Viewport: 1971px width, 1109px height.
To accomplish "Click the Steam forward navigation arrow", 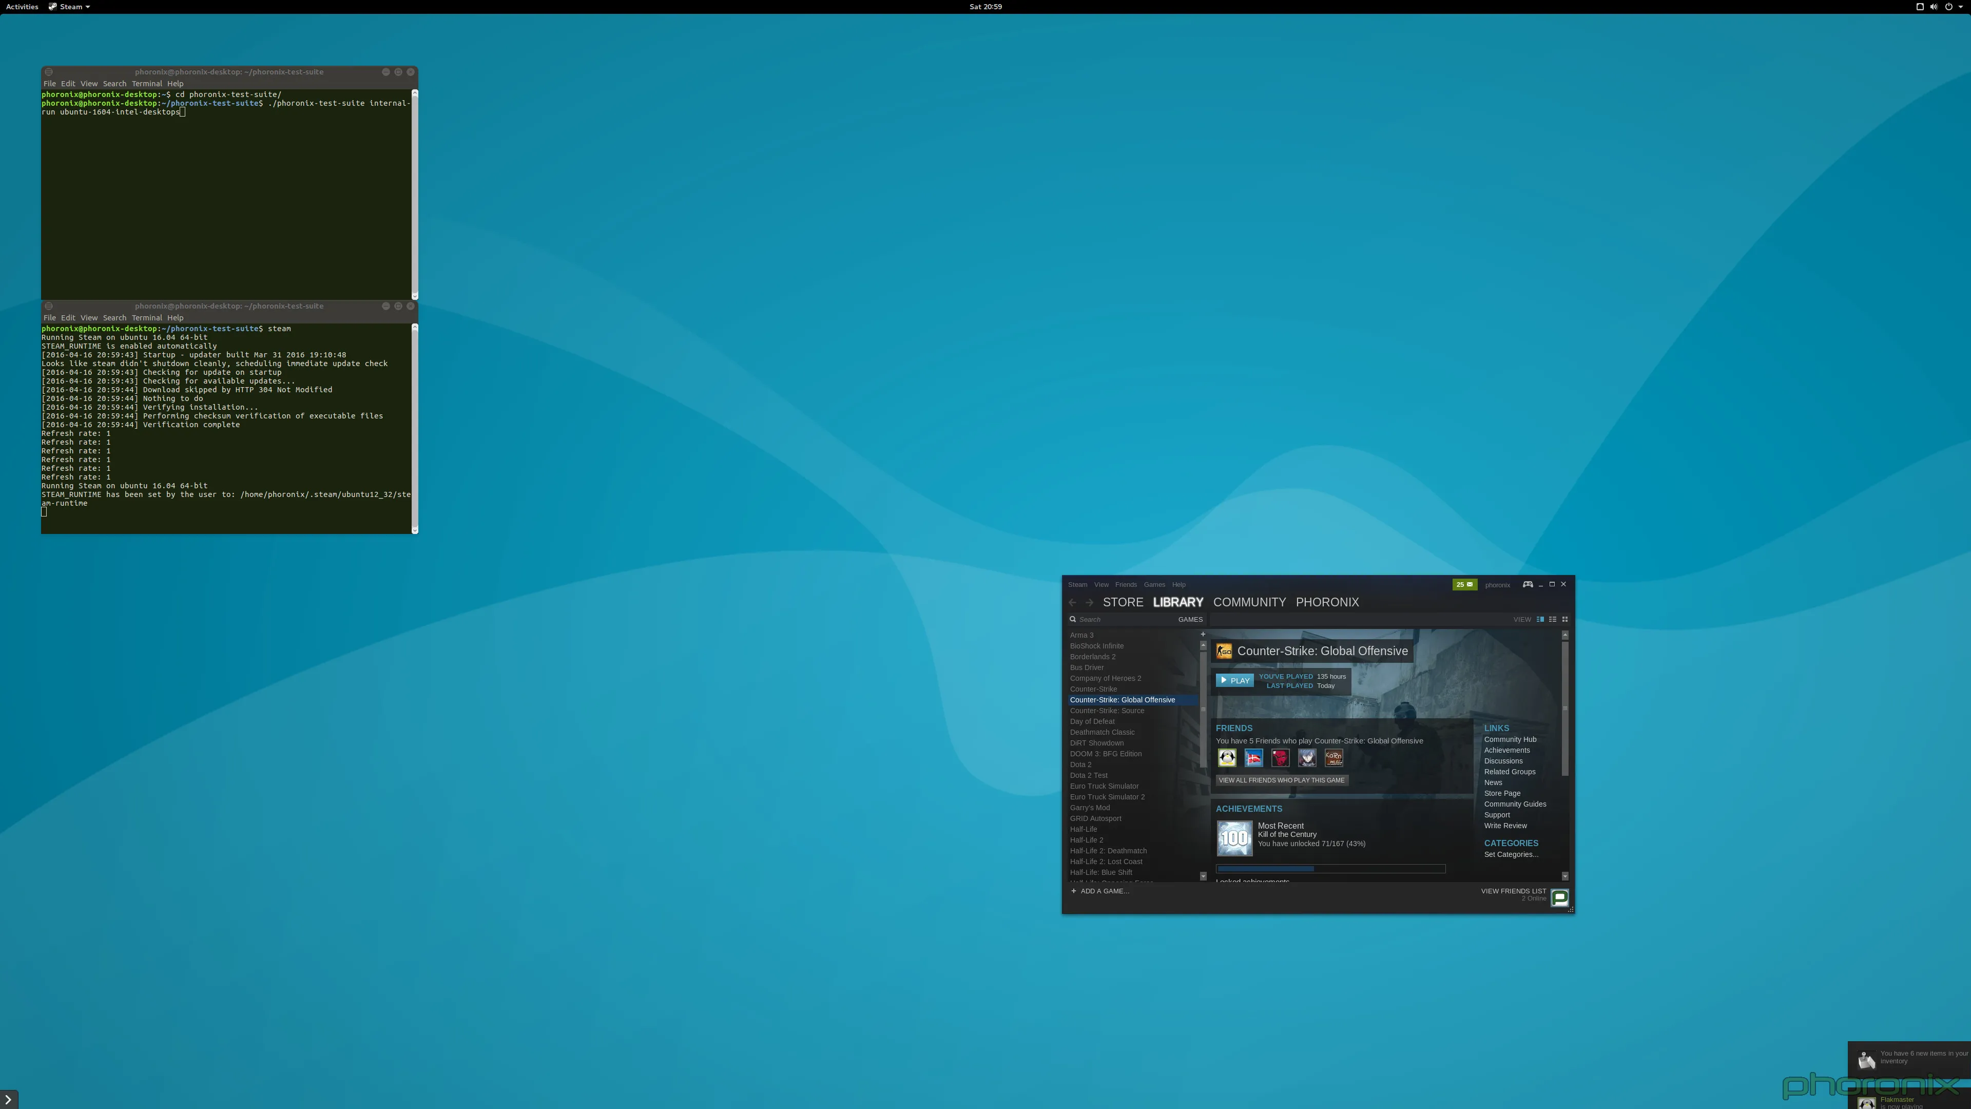I will point(1090,602).
